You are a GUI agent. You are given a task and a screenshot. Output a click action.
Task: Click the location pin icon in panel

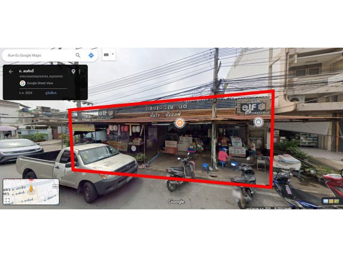tap(73, 71)
